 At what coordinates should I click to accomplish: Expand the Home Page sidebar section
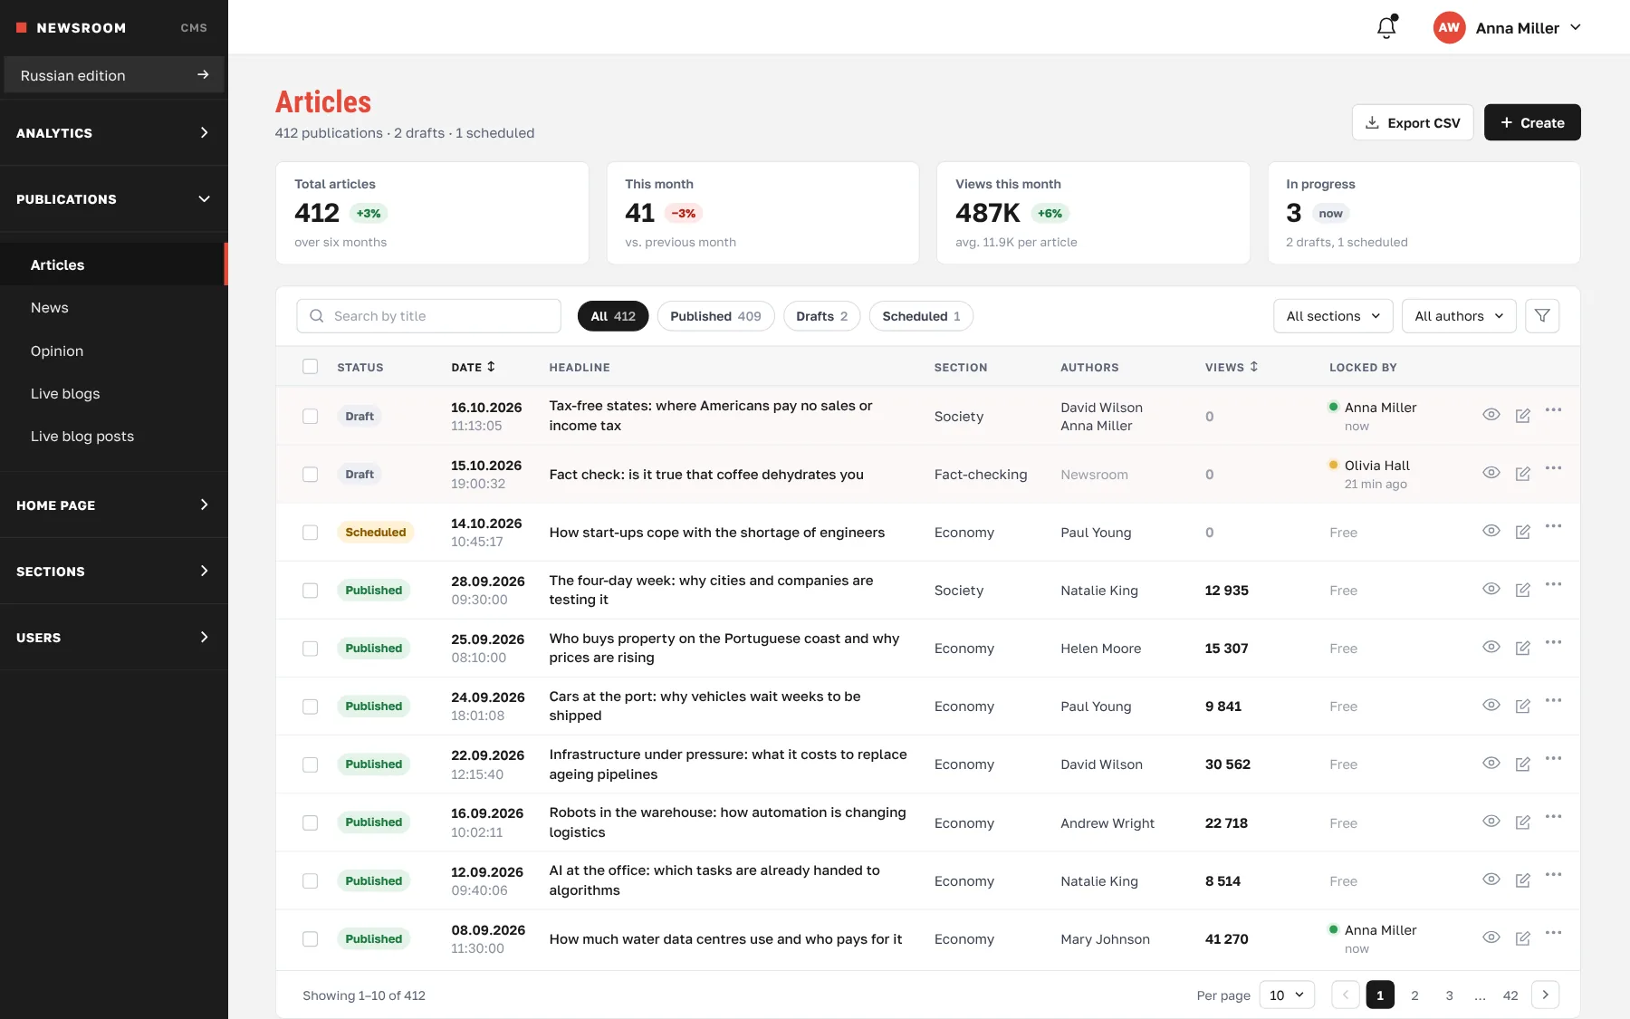coord(114,505)
